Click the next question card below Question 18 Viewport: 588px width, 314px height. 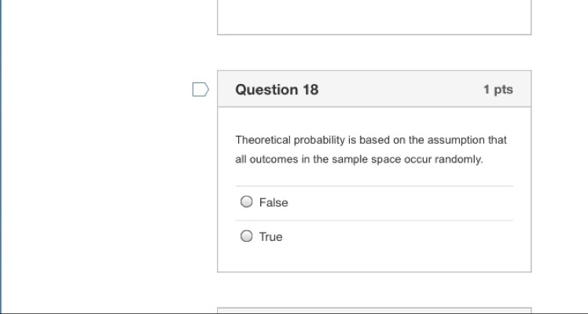tap(374, 311)
